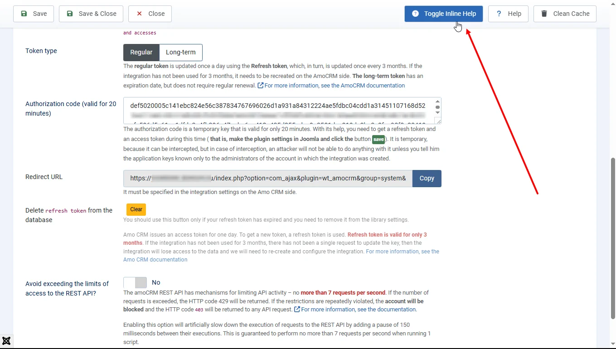Toggle Inline Help in the toolbar
Viewport: 616px width, 349px height.
click(x=443, y=14)
